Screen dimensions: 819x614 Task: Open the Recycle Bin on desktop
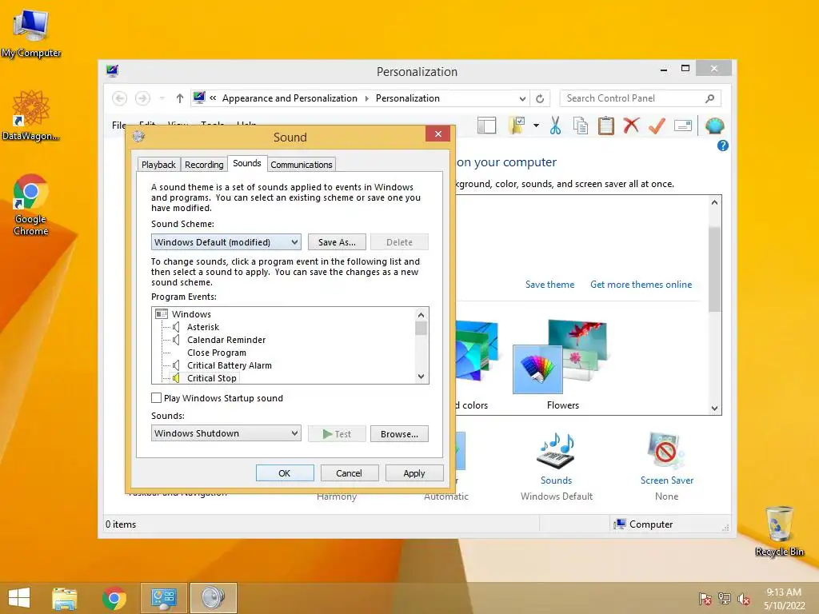(x=779, y=531)
